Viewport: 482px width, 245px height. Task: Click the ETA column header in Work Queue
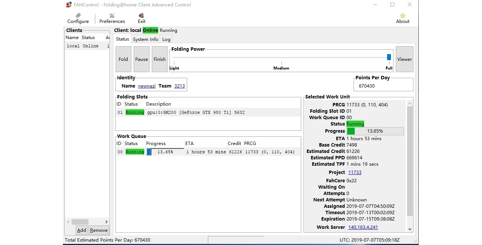click(206, 144)
